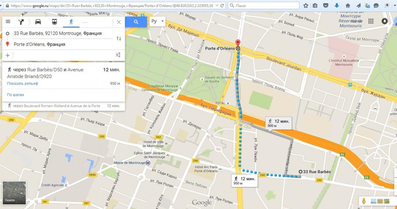Switch to public transit directions

tap(54, 22)
